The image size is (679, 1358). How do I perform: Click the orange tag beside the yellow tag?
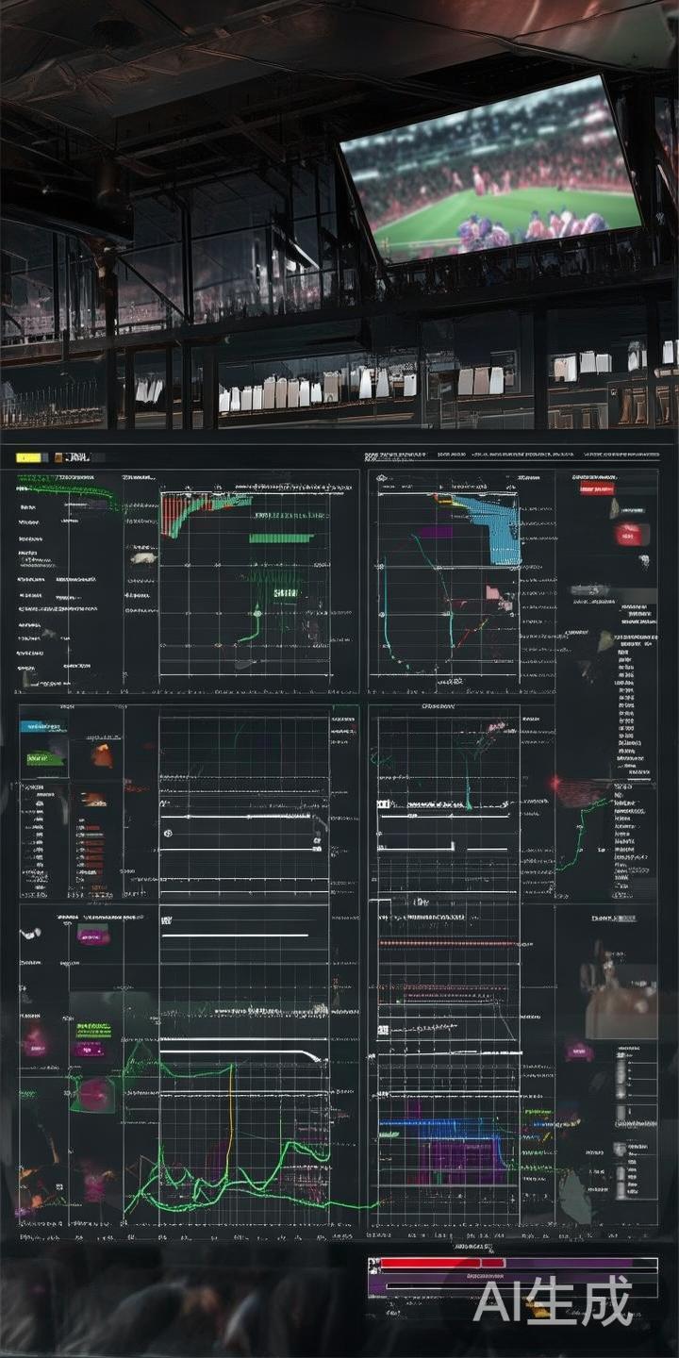(x=60, y=457)
